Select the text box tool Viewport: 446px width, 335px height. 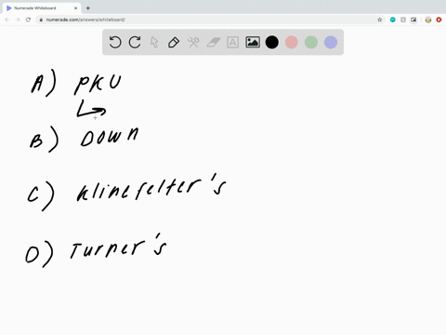coord(233,42)
